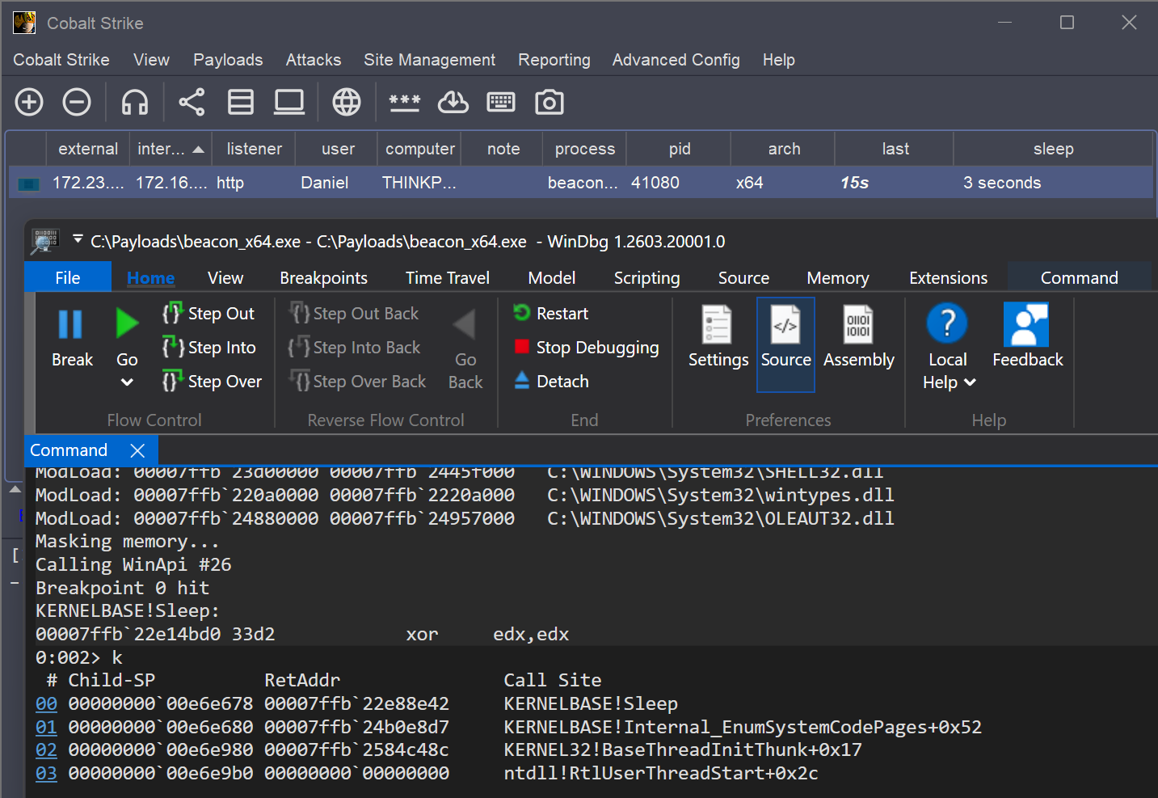Toggle Source mode in Preferences

coord(785,344)
